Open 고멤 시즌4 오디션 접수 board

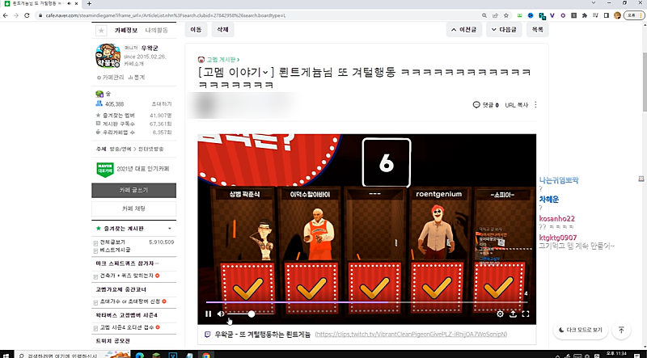[127, 327]
